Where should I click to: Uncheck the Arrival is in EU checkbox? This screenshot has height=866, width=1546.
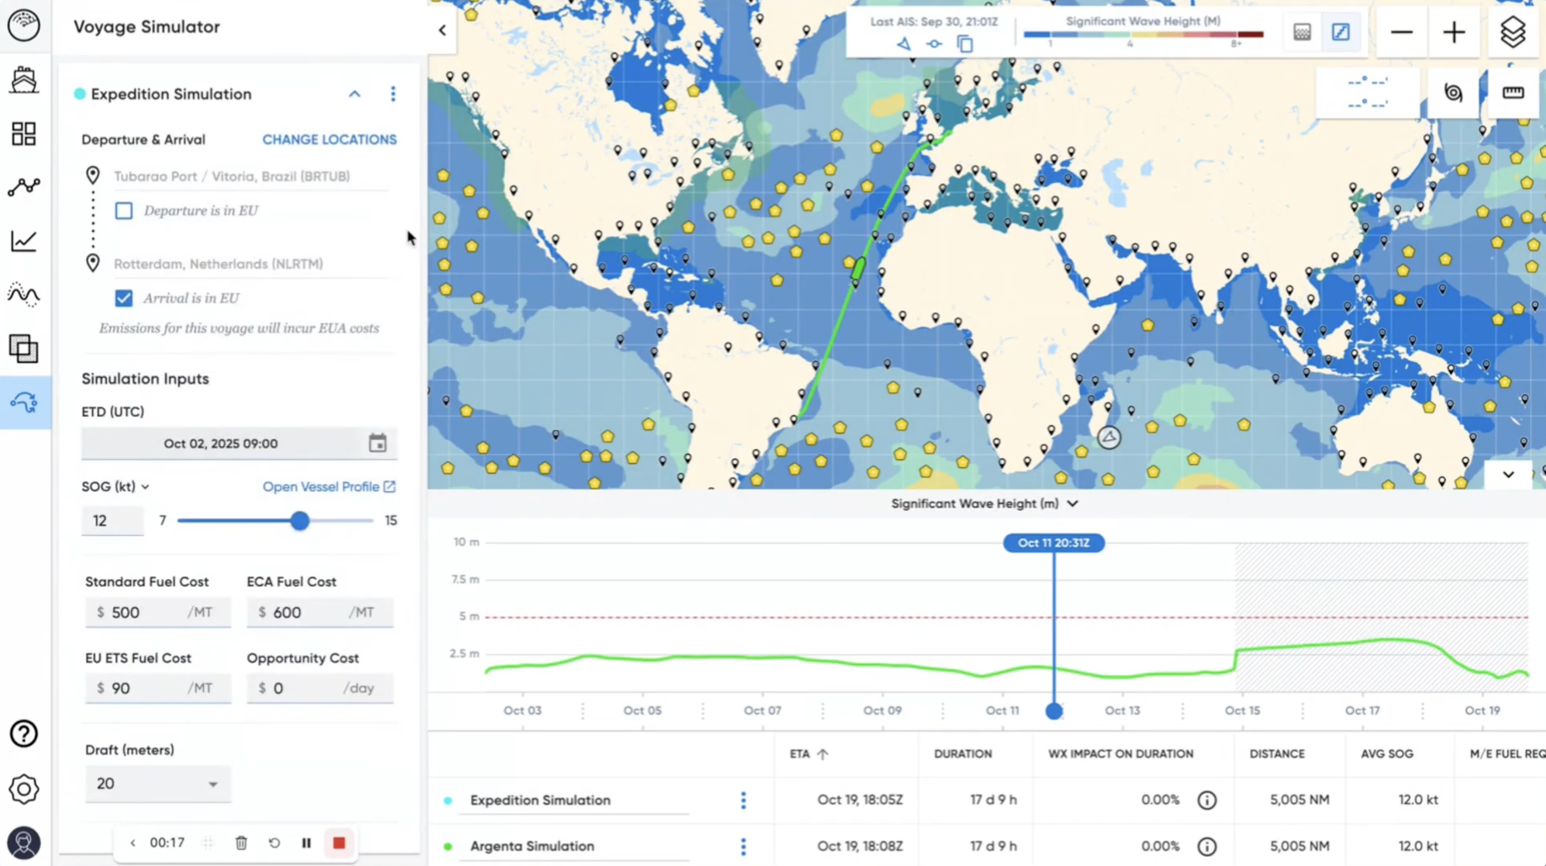[x=124, y=298]
